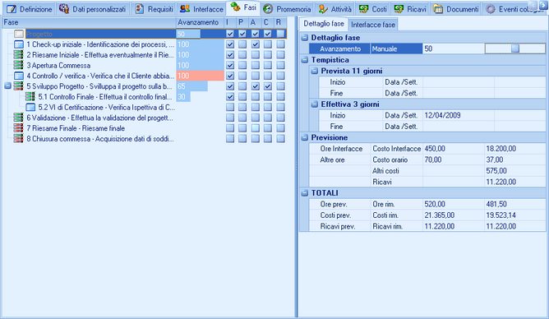Click the Costi money icon
Viewport: 549px width, 319px height.
[x=364, y=9]
